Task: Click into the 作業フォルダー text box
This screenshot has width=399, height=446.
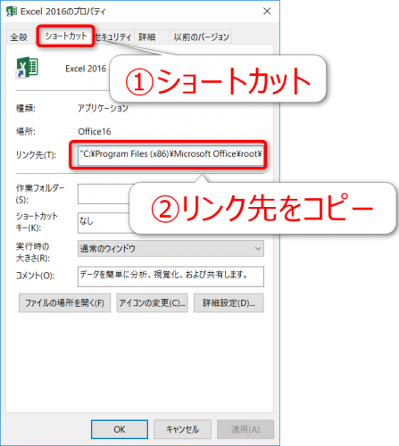Action: coord(104,194)
